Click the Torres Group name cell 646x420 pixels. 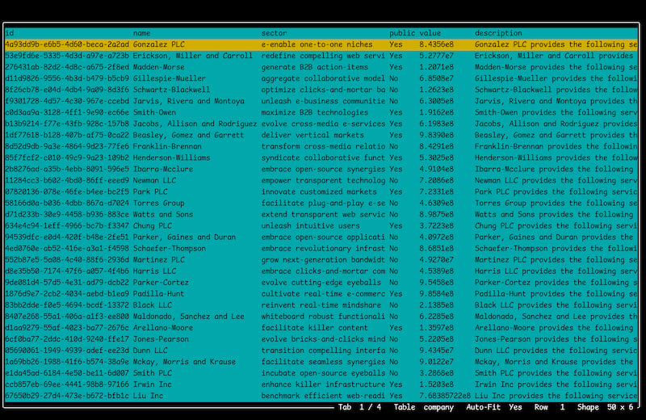click(158, 203)
